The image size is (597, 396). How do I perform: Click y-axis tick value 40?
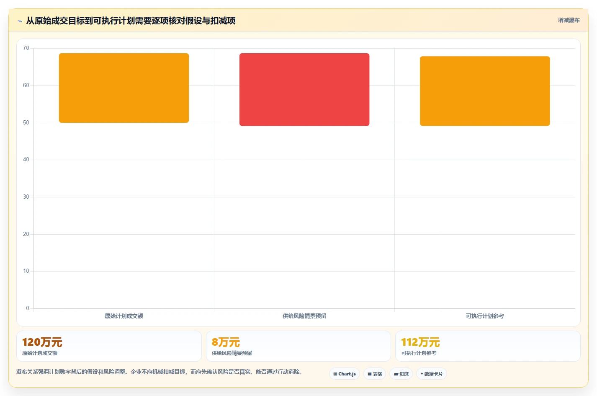26,160
